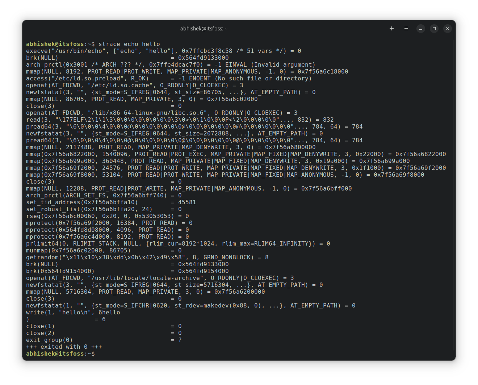Click the munmap 0x7f56a6c02000 line

click(104, 251)
